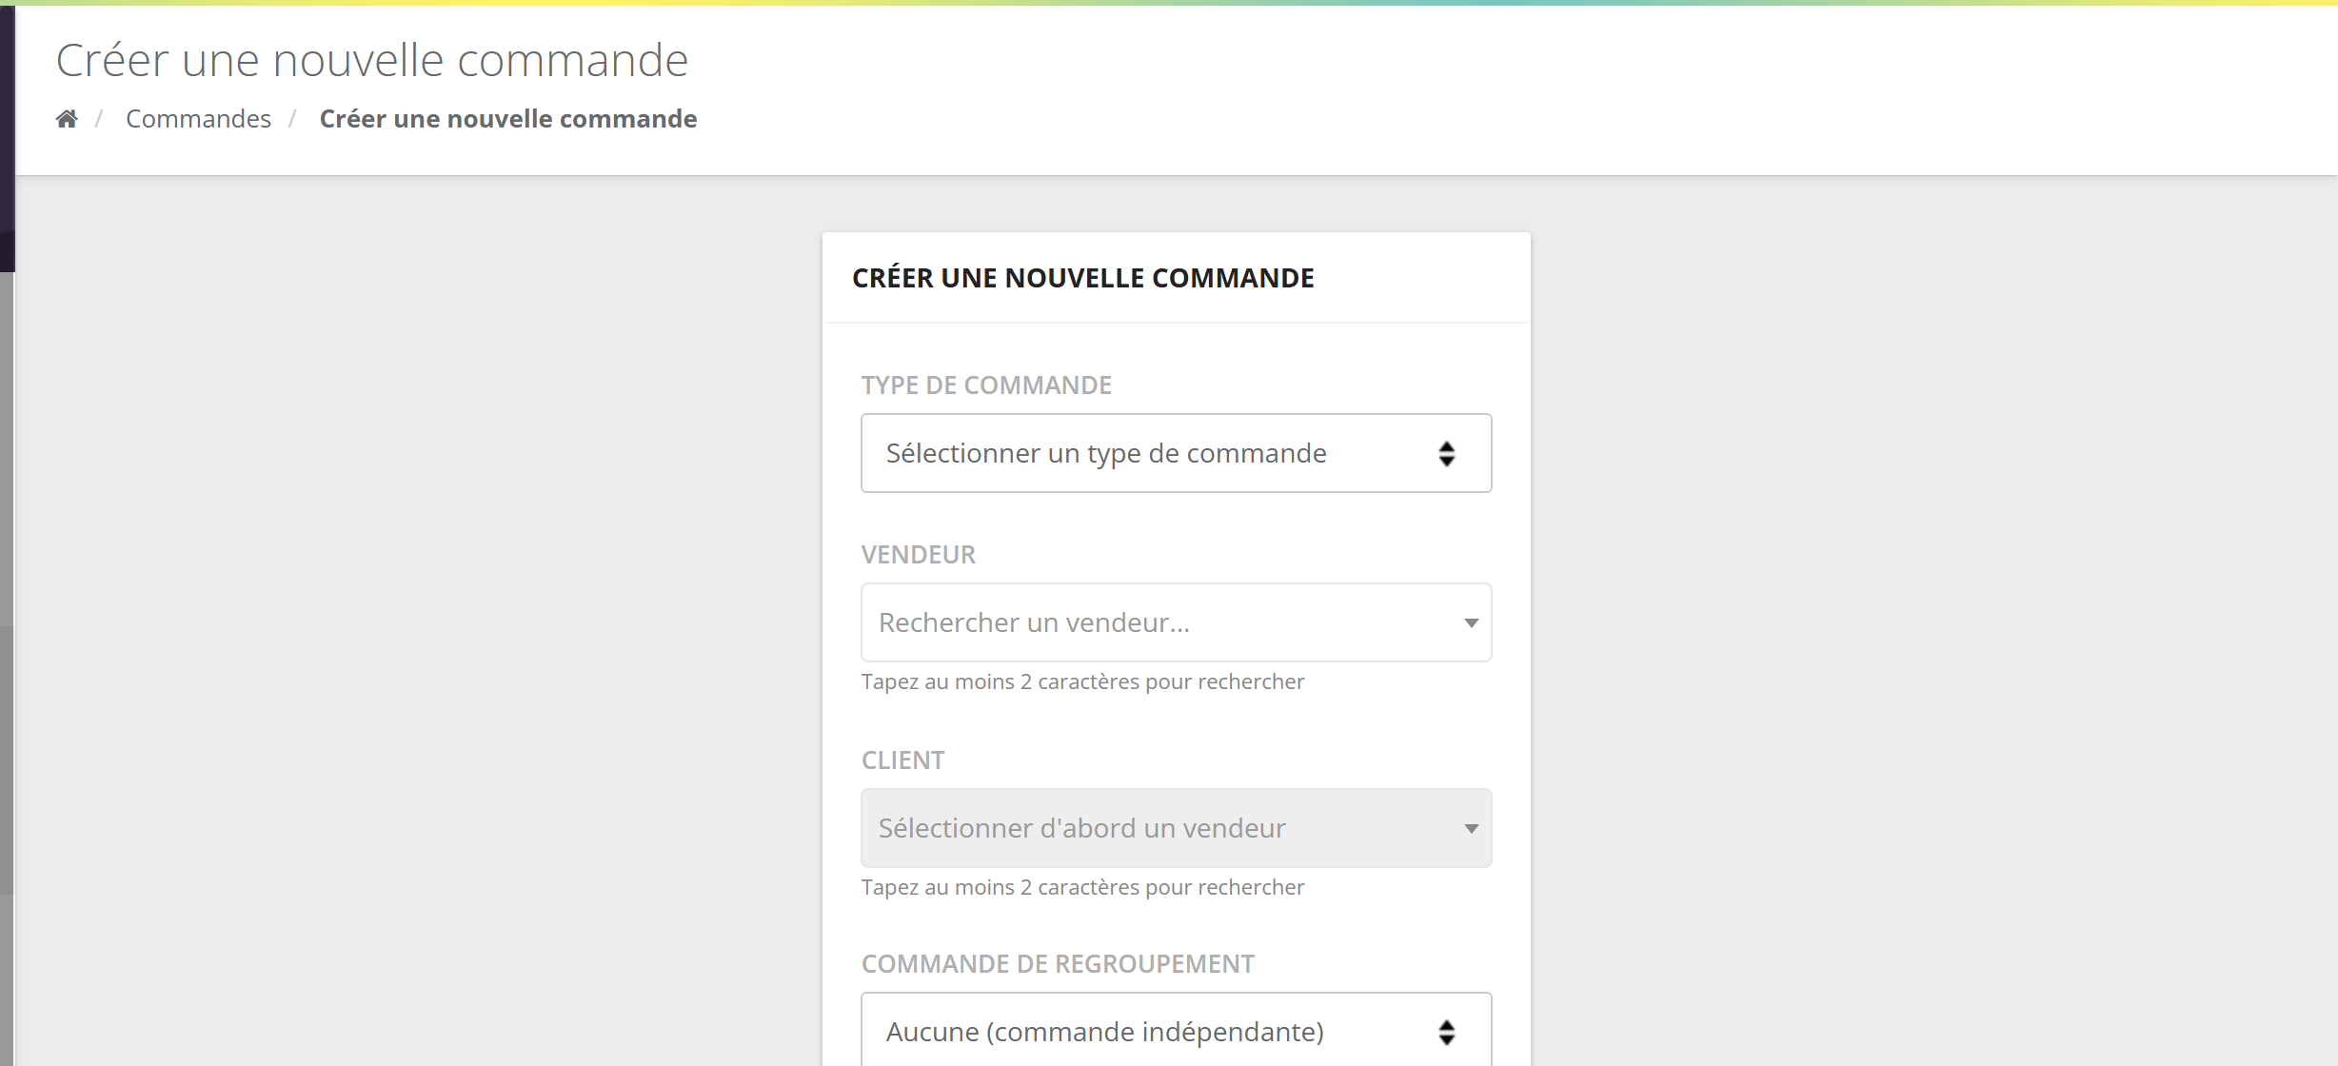Click the large page title at the top
Viewport: 2338px width, 1066px height.
tap(372, 60)
